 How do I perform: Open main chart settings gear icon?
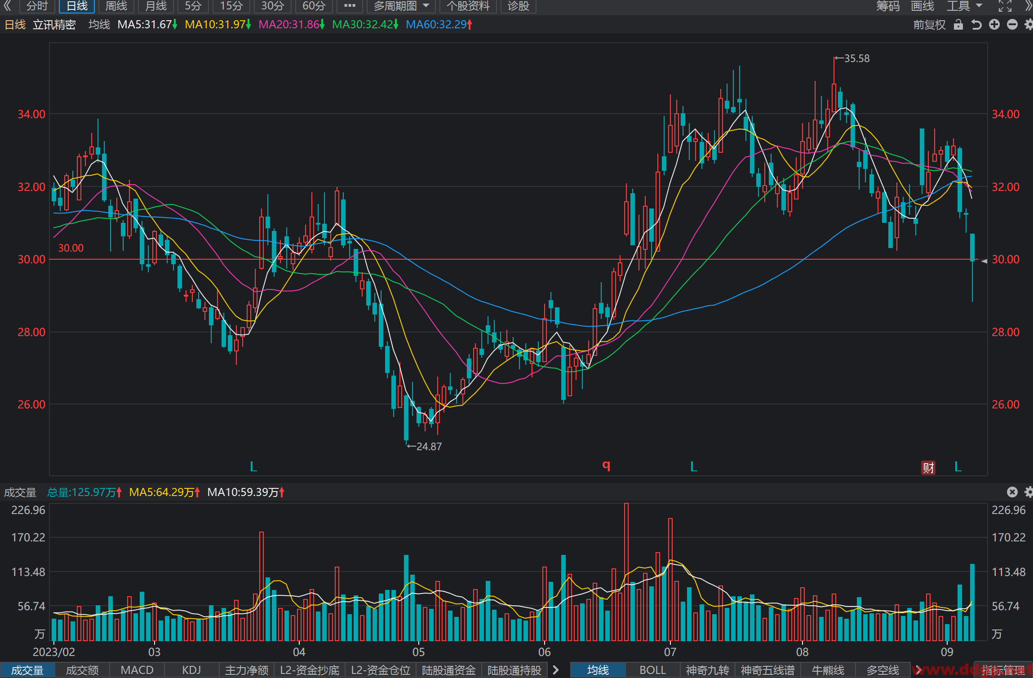click(x=1029, y=25)
